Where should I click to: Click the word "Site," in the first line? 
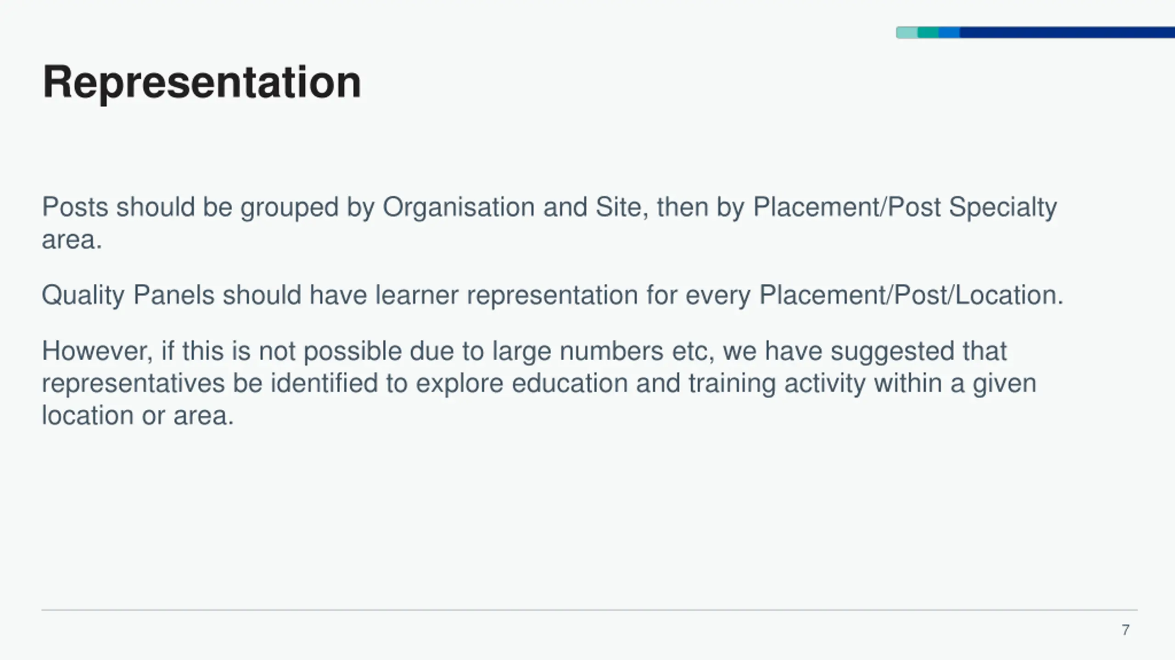point(622,207)
